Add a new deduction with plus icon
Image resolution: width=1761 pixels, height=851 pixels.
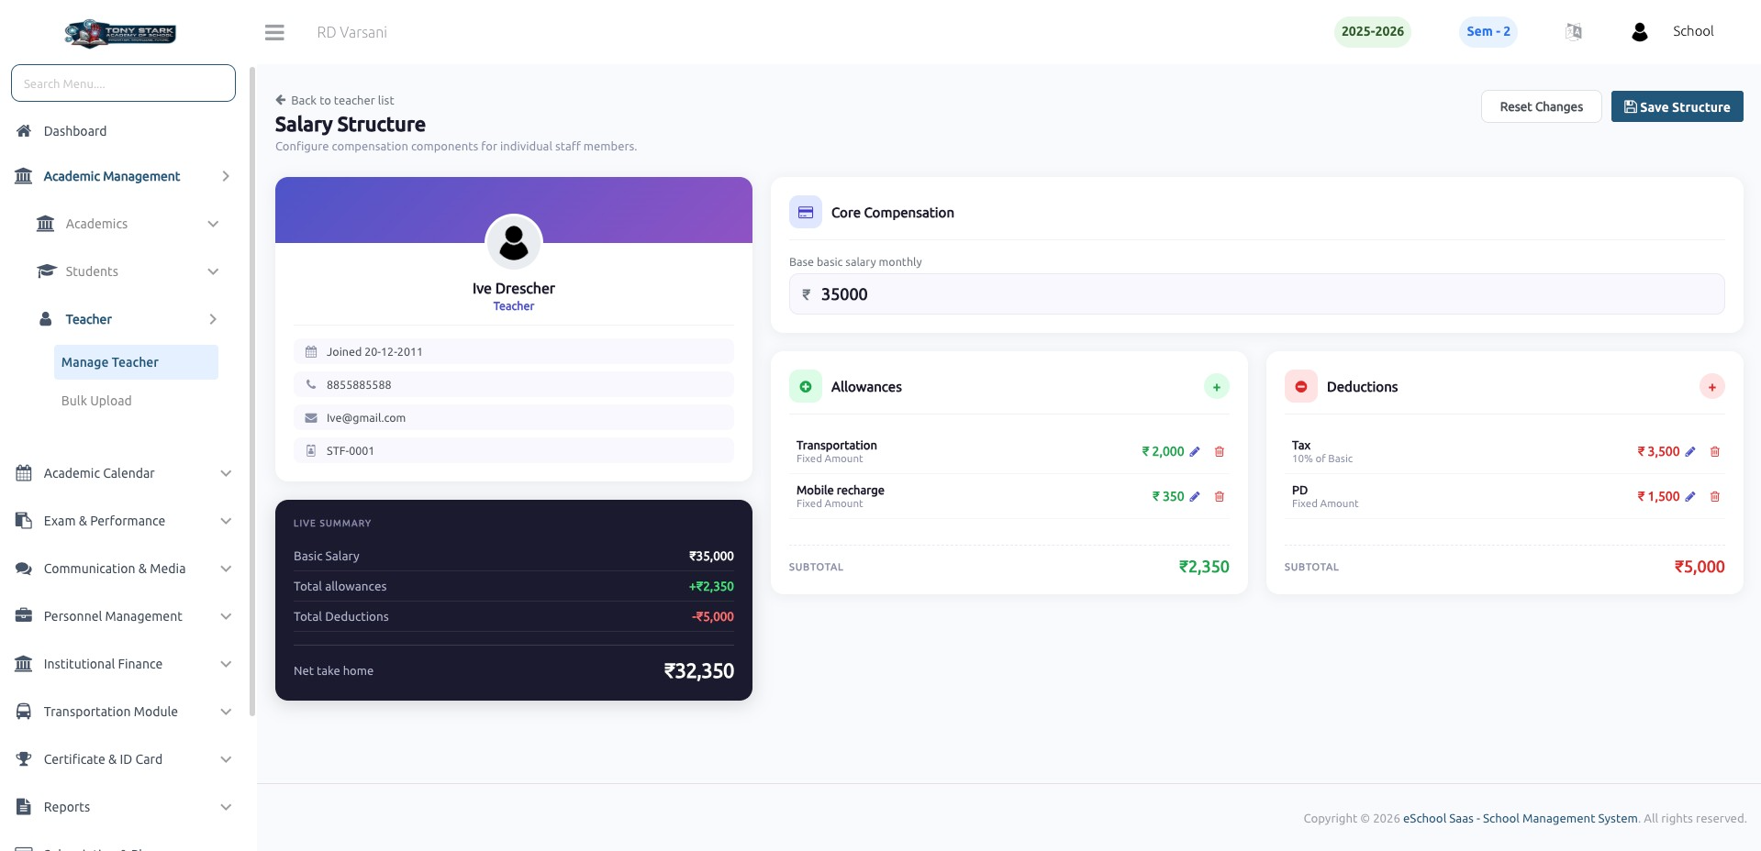point(1712,387)
